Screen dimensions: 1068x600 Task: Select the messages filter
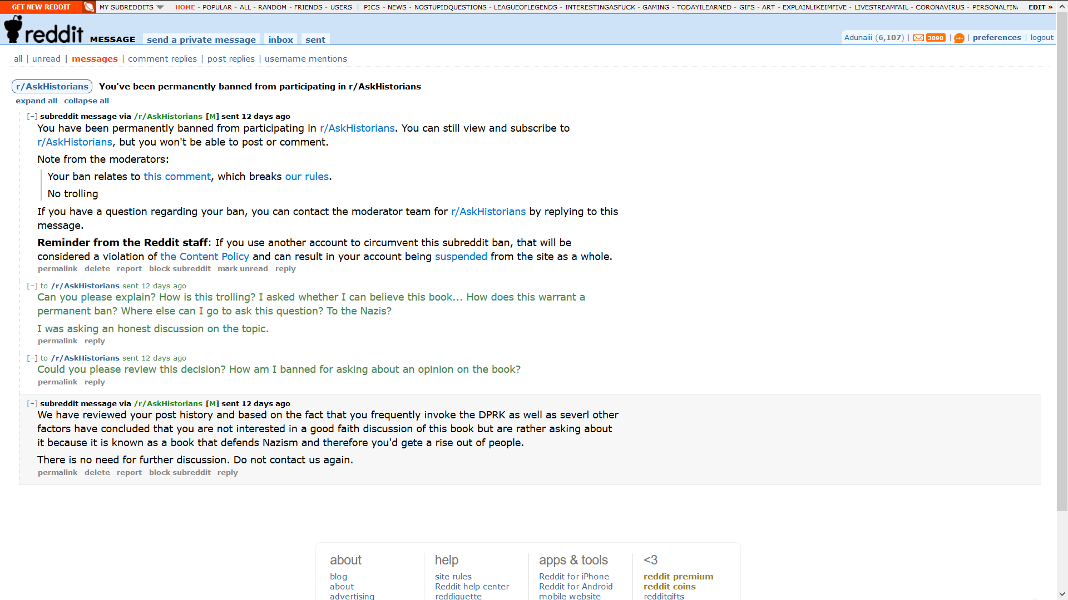(x=95, y=59)
